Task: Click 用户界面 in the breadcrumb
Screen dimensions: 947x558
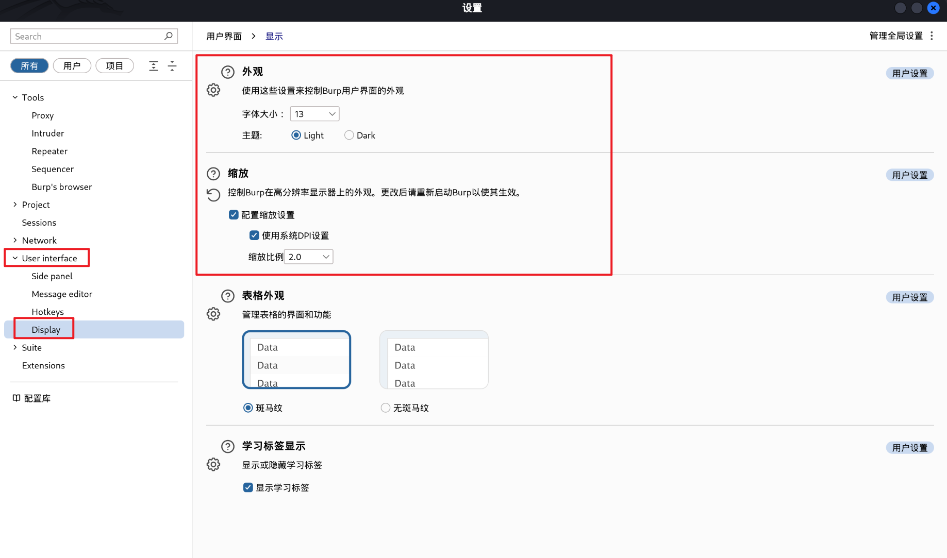Action: click(224, 36)
